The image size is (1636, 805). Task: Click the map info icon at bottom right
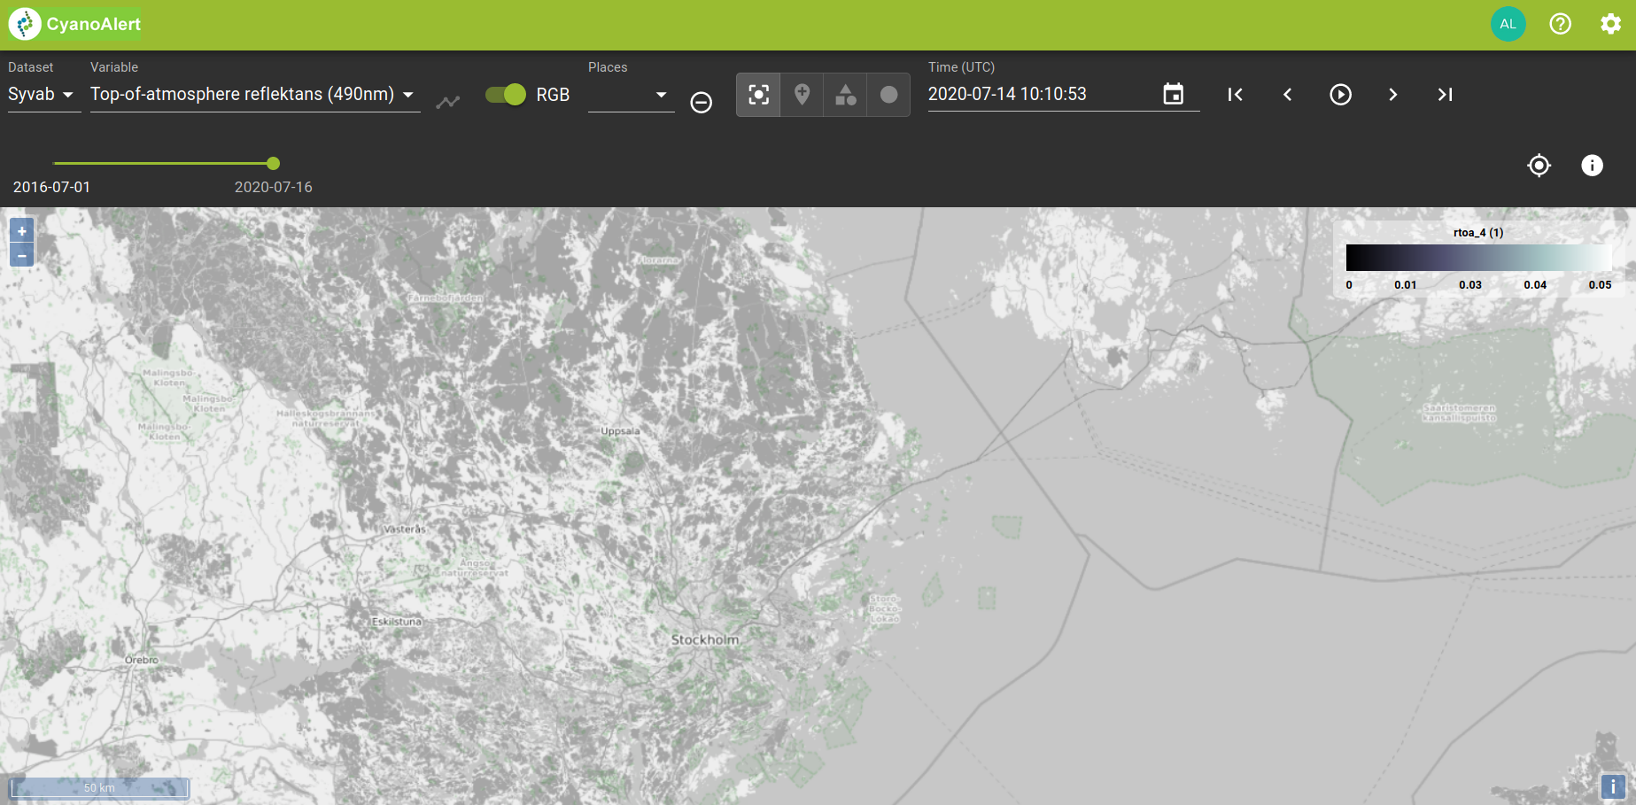coord(1613,786)
